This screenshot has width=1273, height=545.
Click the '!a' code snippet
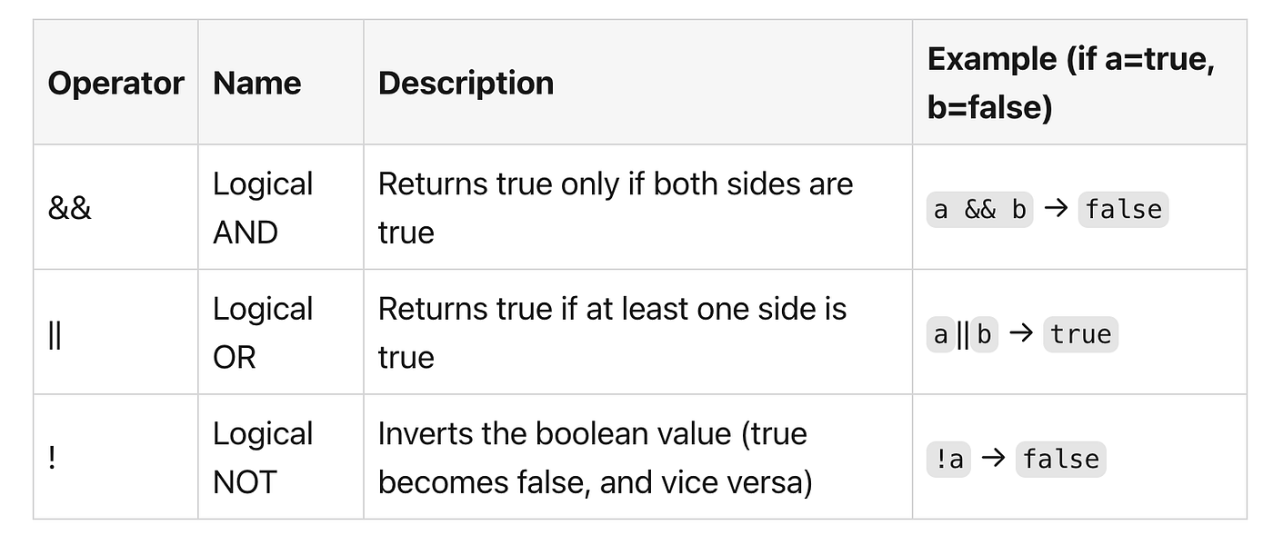coord(948,460)
